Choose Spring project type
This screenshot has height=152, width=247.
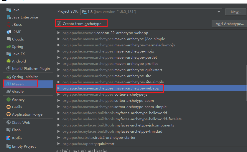click(28, 47)
